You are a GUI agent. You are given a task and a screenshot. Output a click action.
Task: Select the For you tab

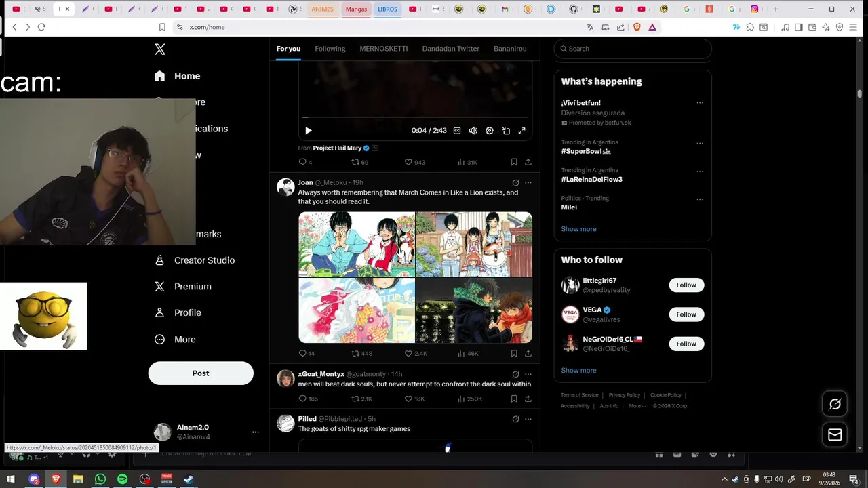[x=288, y=49]
